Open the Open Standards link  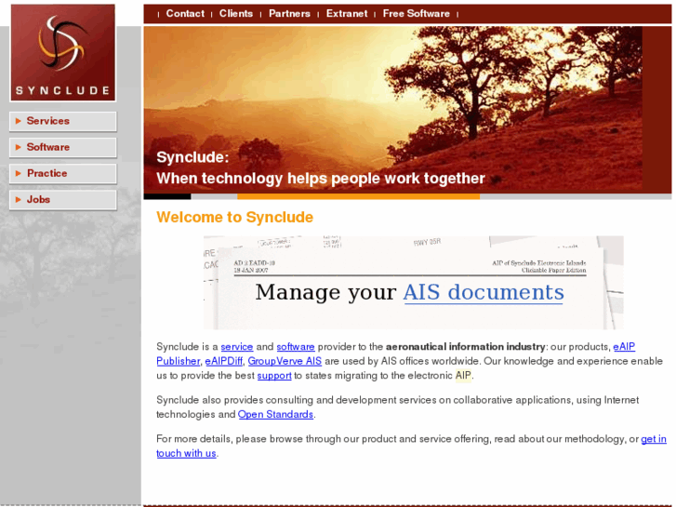[x=275, y=415]
